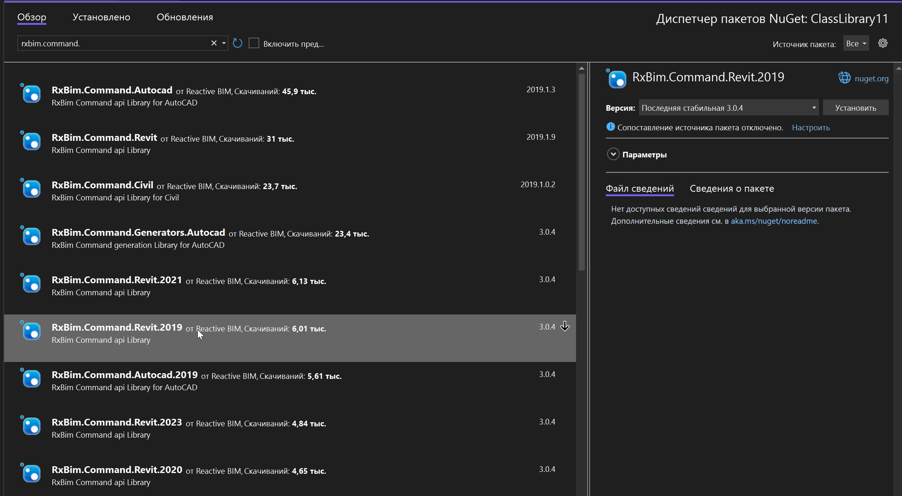Screen dimensions: 902x496
Task: Click the download arrow for RxBim.Command.Revit.2019
Action: [x=565, y=326]
